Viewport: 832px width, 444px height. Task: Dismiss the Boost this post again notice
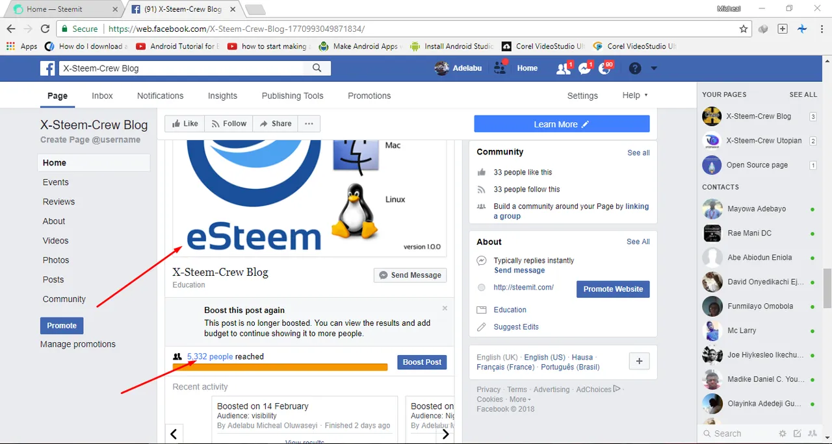tap(445, 308)
